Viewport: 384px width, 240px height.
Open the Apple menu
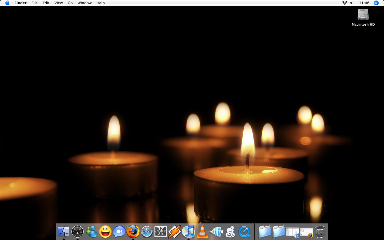[7, 3]
